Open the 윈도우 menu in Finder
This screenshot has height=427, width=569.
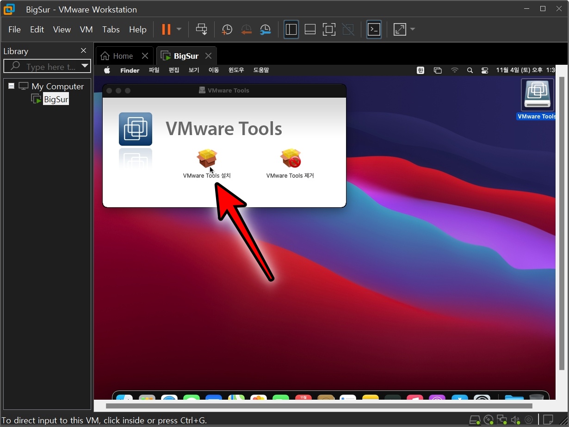236,70
